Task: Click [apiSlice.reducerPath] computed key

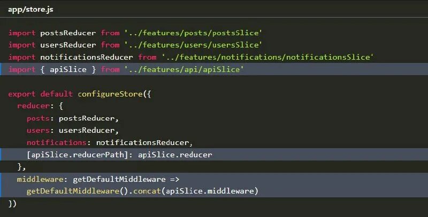Action: tap(77, 155)
